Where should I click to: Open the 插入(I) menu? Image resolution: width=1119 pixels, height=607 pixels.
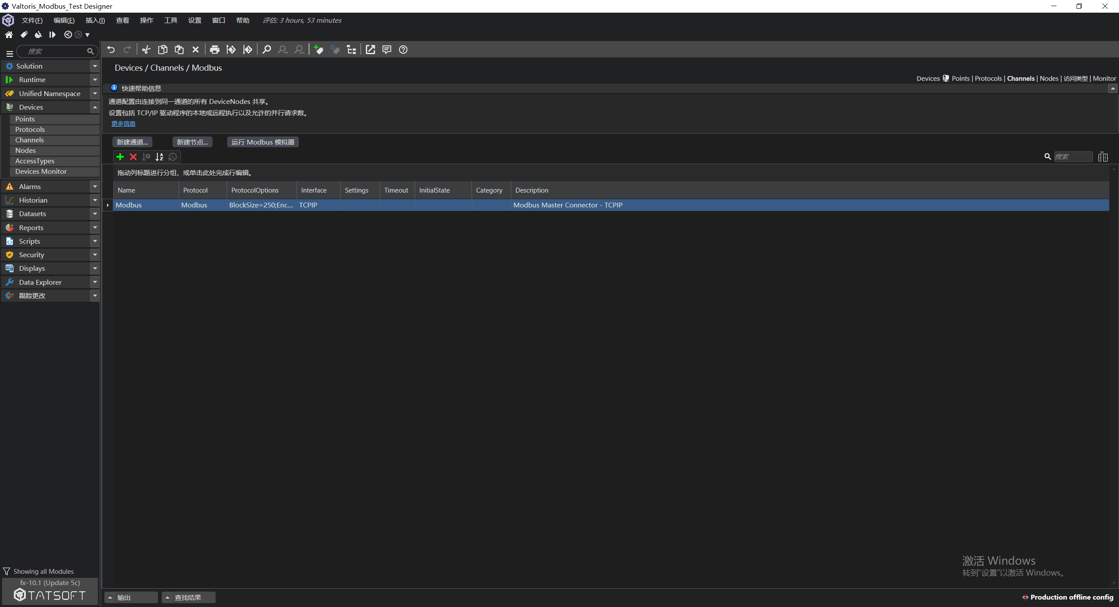pyautogui.click(x=95, y=21)
